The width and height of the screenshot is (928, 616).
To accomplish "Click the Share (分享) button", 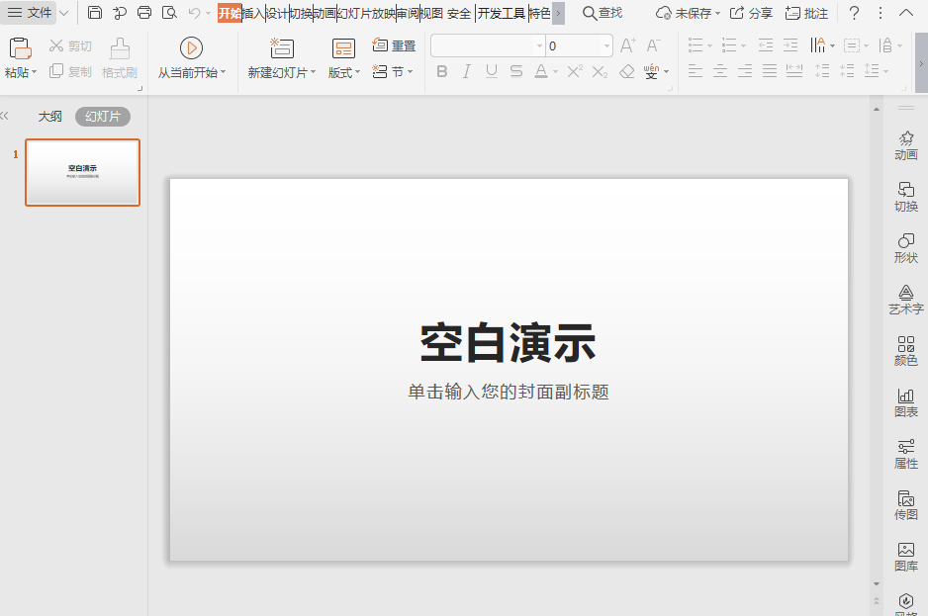I will click(751, 13).
